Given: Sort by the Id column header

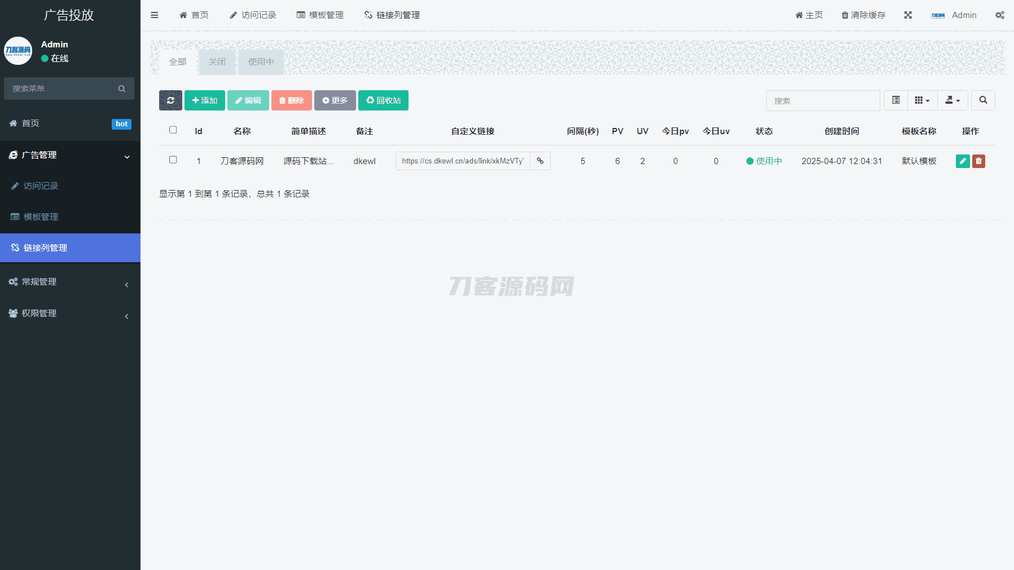Looking at the screenshot, I should (x=199, y=131).
